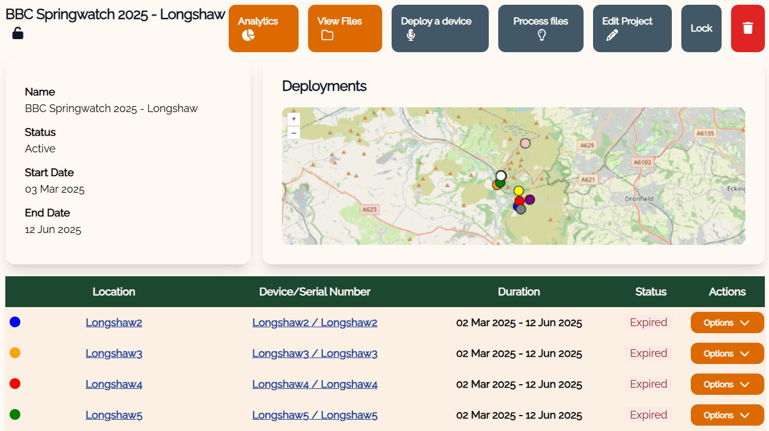
Task: Open View Files folder button
Action: [345, 28]
